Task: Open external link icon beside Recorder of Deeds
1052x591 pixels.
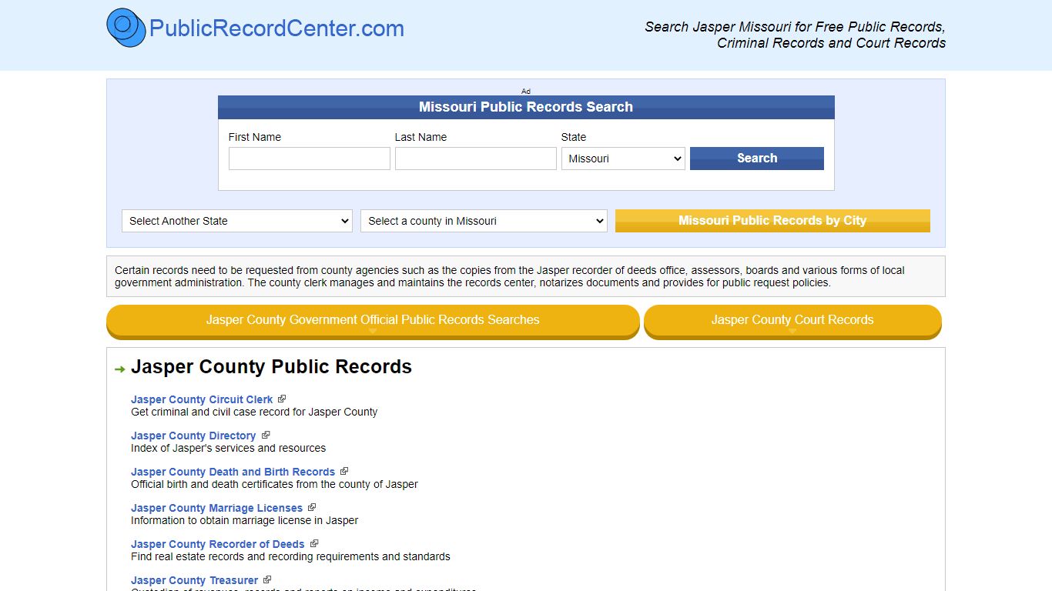Action: coord(314,543)
